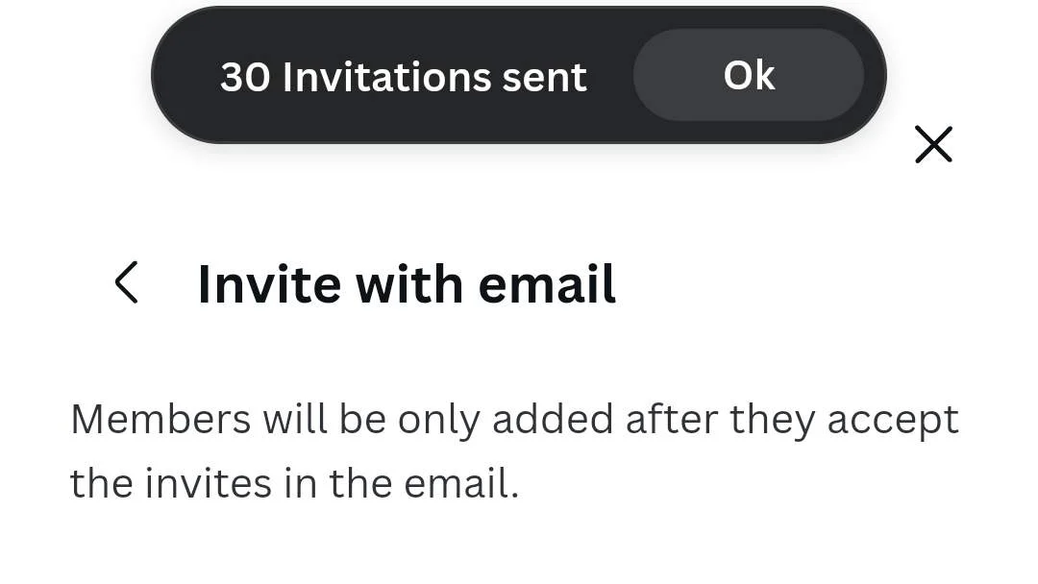Dismiss the notification with the Ok button
The image size is (1038, 584).
(749, 75)
